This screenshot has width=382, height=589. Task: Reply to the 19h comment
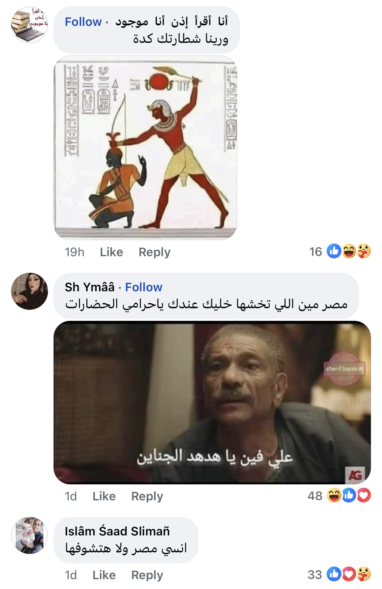(155, 252)
